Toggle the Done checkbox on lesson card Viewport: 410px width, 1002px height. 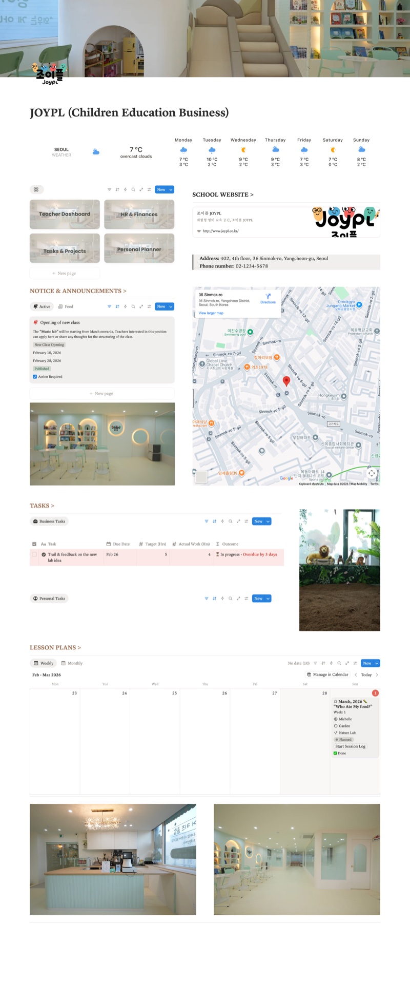[335, 753]
